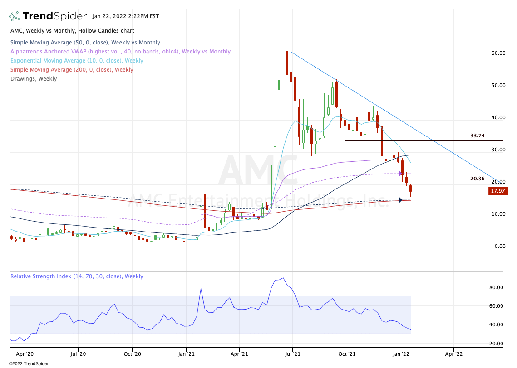Click the 50.00 price axis label
This screenshot has height=368, width=517.
[498, 85]
